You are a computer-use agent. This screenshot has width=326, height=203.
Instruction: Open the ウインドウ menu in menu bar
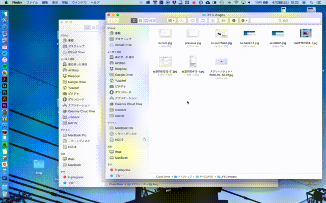(x=79, y=3)
